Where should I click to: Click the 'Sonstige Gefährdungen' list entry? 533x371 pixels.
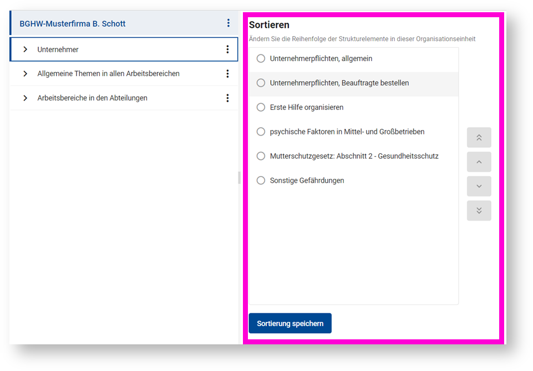(307, 181)
